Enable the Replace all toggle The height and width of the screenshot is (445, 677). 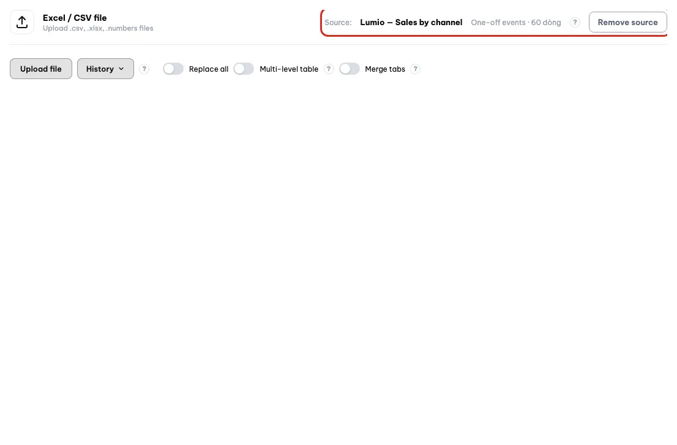[x=173, y=69]
